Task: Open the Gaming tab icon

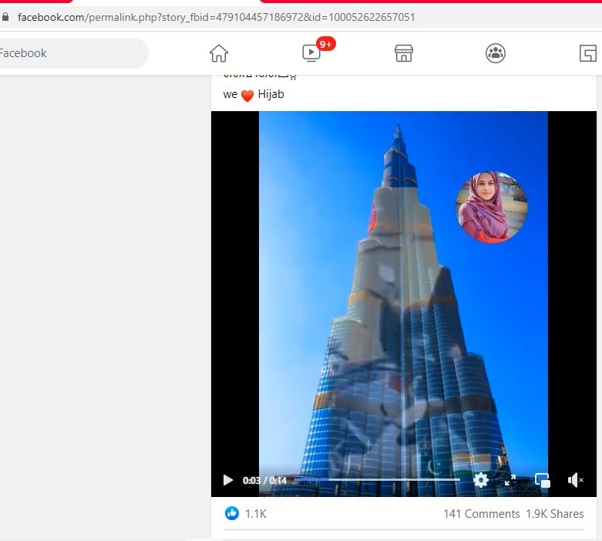Action: 588,53
